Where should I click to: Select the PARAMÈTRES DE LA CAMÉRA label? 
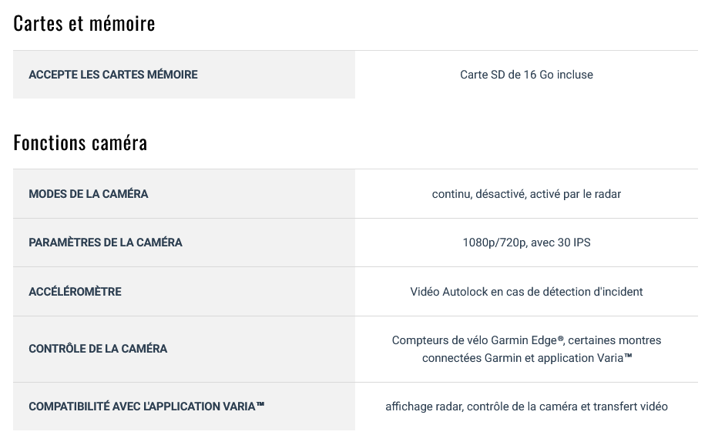point(106,243)
